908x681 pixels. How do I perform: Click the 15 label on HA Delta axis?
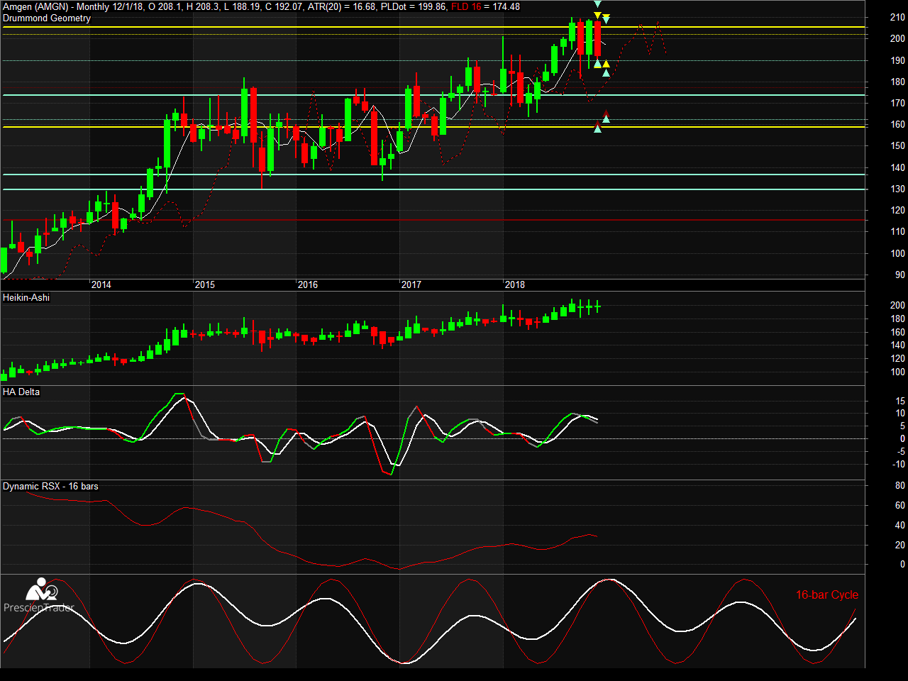[x=900, y=401]
